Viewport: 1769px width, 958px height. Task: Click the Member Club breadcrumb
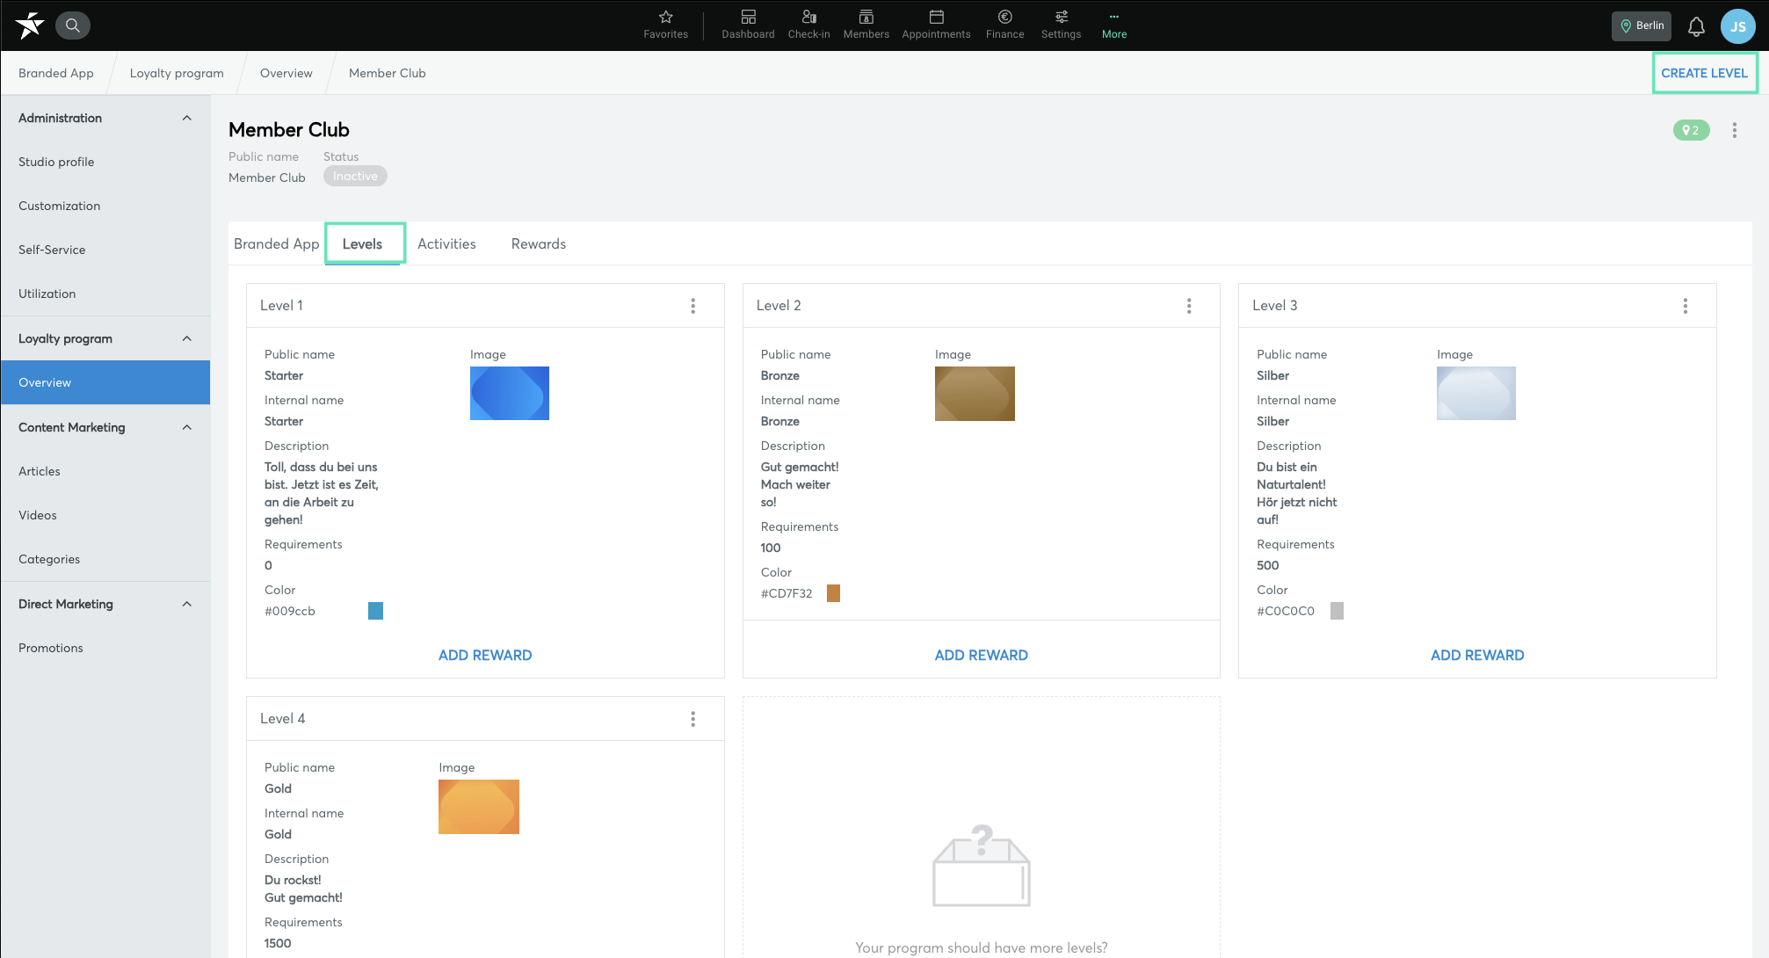(x=387, y=73)
